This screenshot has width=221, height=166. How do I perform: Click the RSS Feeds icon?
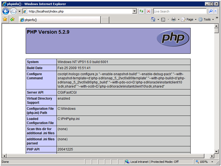(x=163, y=20)
